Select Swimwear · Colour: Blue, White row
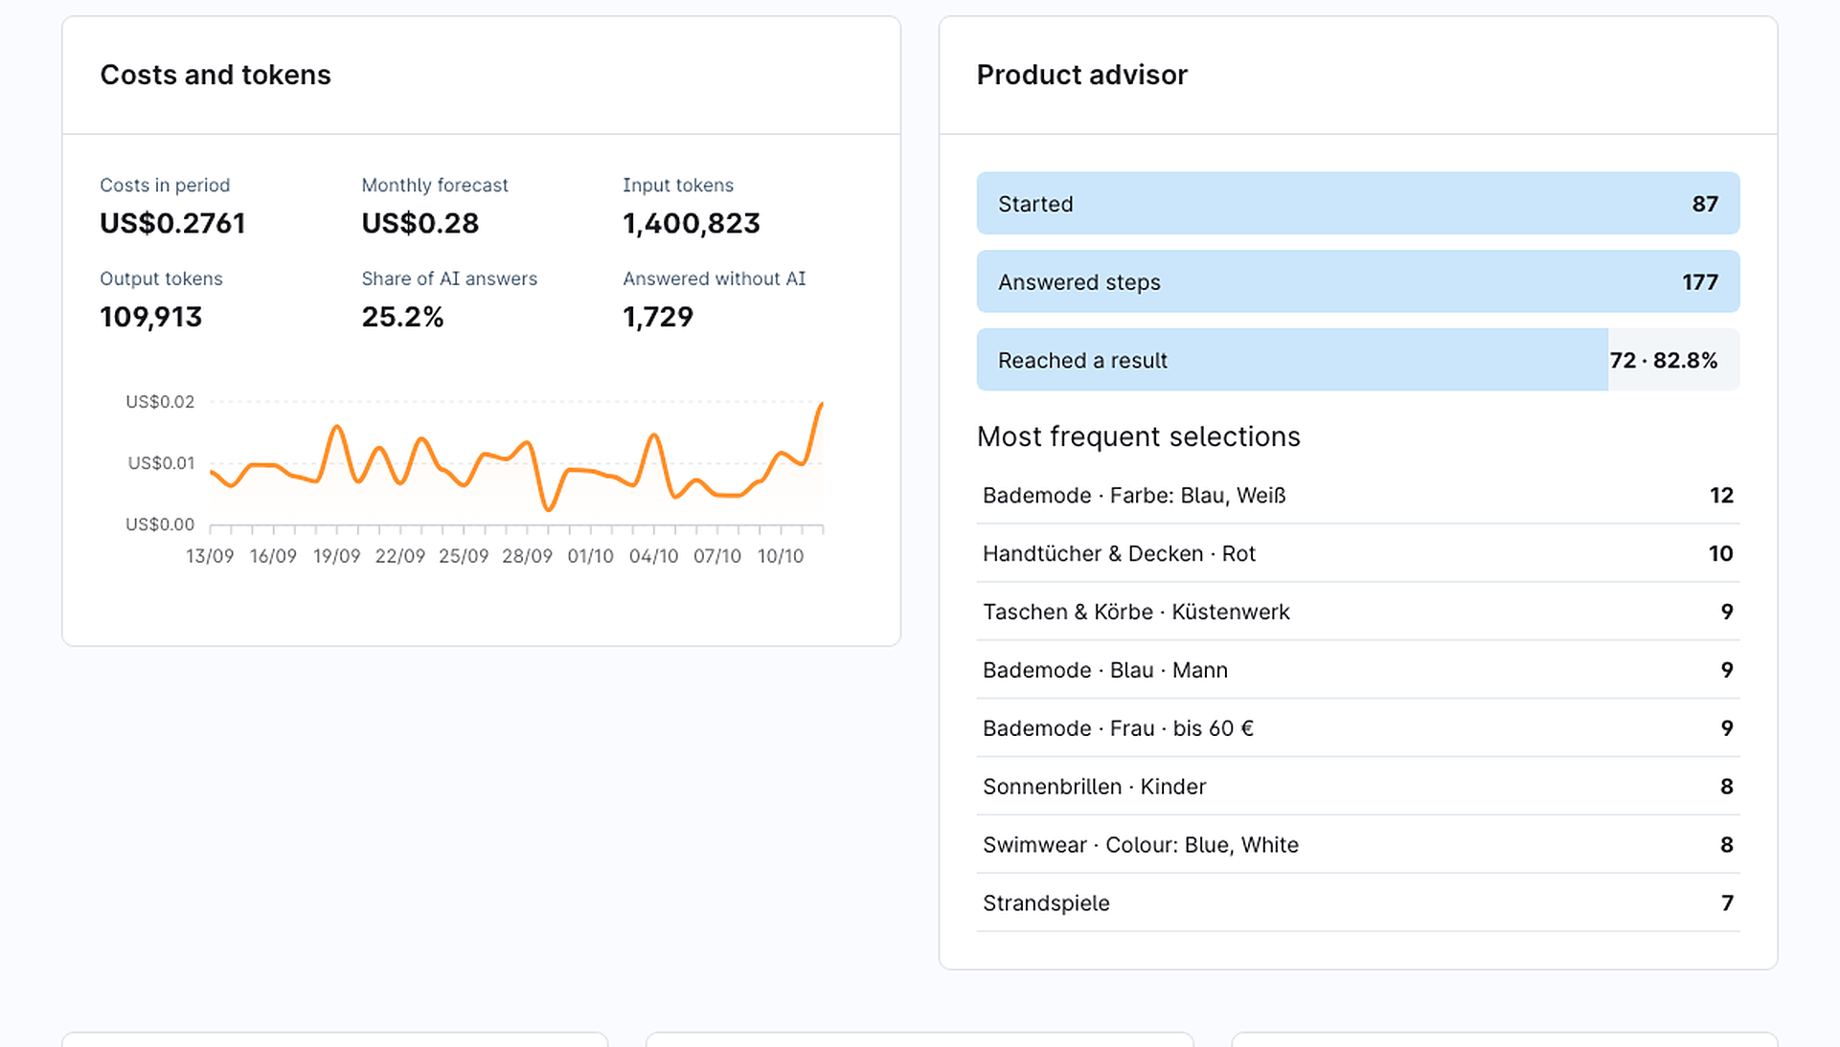Viewport: 1840px width, 1047px height. click(x=1357, y=845)
